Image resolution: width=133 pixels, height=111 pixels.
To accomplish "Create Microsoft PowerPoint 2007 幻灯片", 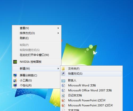I will coord(92,105).
